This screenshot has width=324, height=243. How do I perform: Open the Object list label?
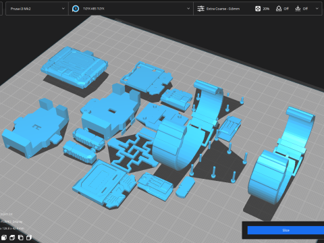[x=6, y=214]
